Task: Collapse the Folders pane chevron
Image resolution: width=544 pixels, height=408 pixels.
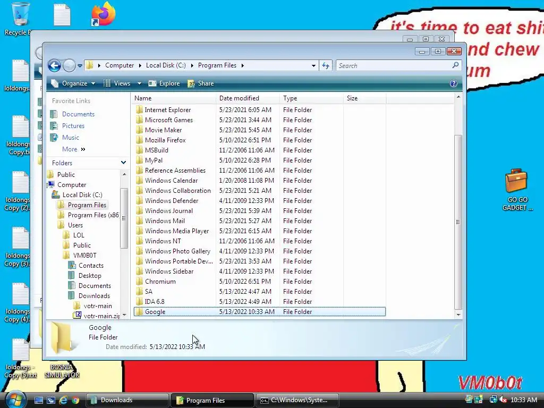Action: 123,163
